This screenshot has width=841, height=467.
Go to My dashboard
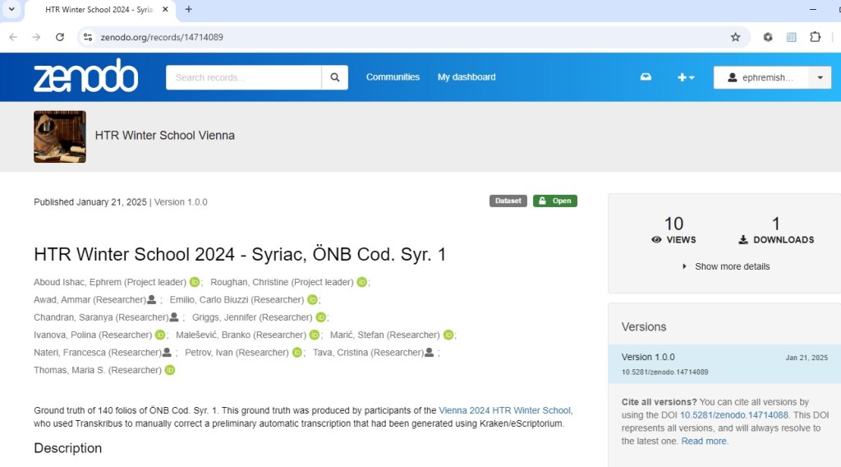[466, 77]
